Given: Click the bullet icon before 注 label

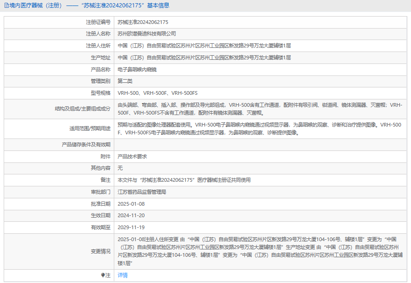Looking at the screenshot, I should click(103, 275).
